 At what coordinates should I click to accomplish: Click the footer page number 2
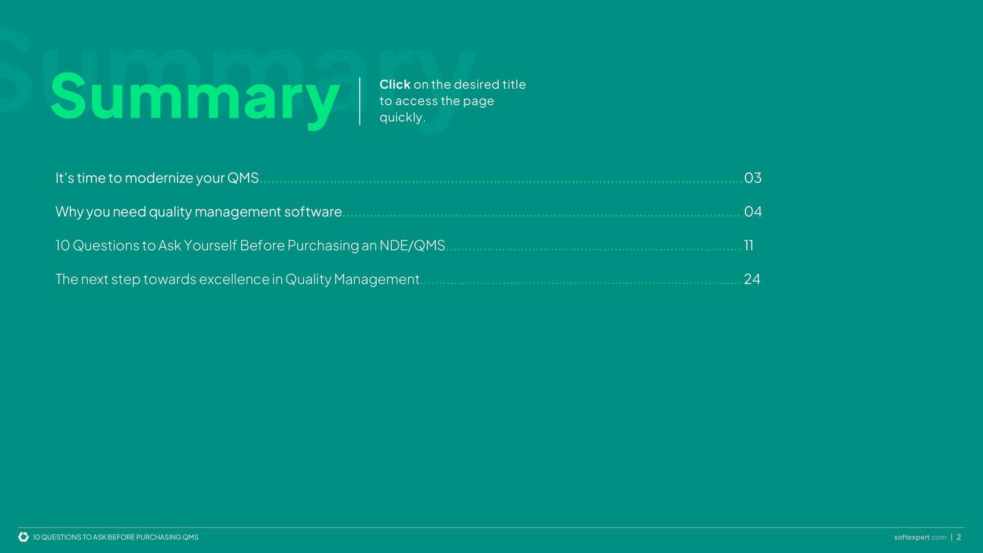tap(958, 537)
